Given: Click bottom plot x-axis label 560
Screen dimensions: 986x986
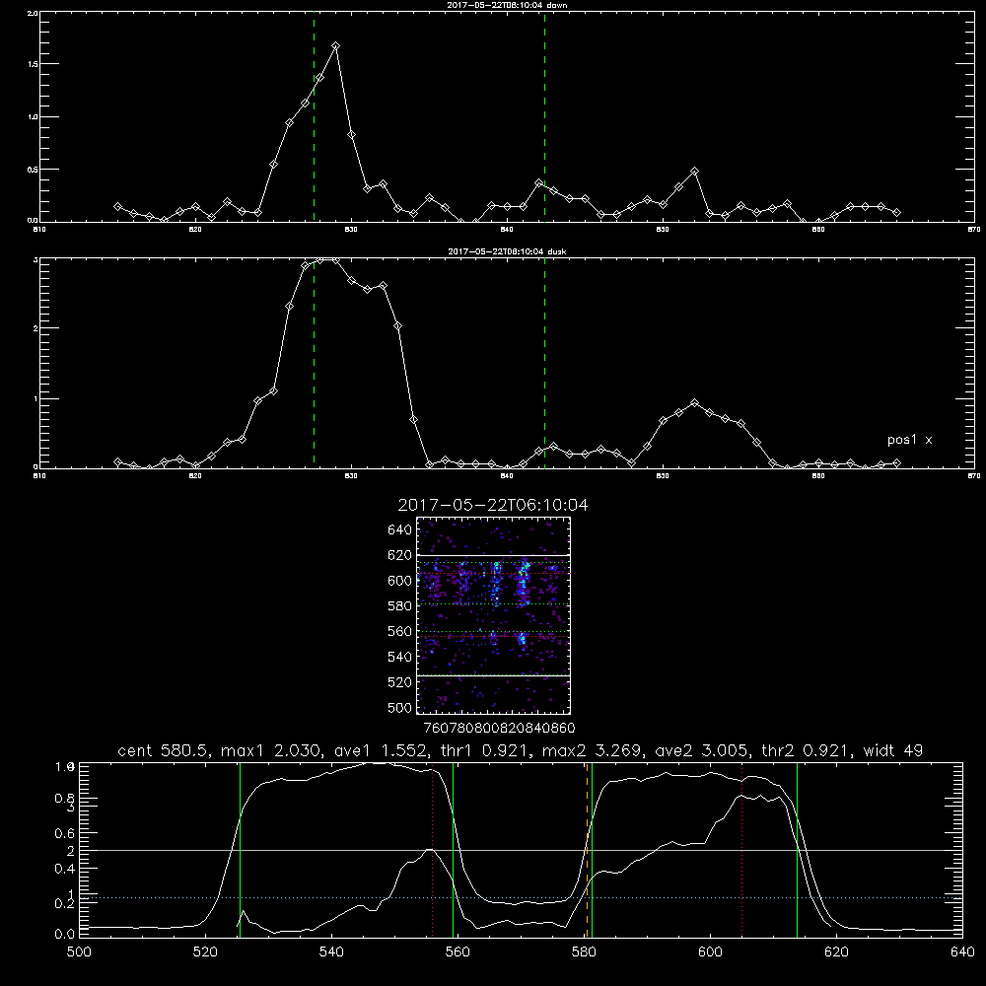Looking at the screenshot, I should coord(458,952).
